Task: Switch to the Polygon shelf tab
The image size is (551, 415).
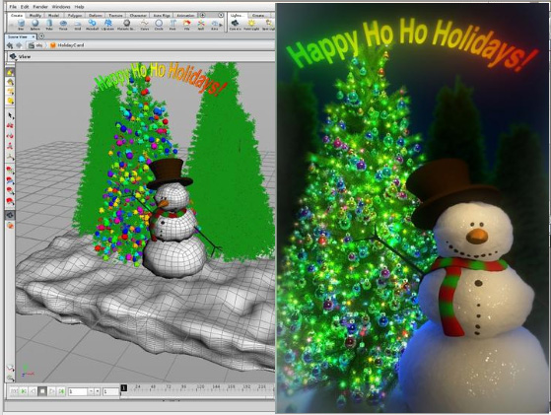Action: pos(75,16)
